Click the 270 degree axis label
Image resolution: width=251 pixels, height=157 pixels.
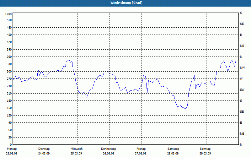point(9,79)
